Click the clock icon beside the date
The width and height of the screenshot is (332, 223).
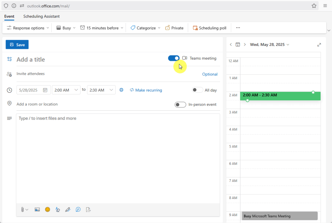(9, 90)
